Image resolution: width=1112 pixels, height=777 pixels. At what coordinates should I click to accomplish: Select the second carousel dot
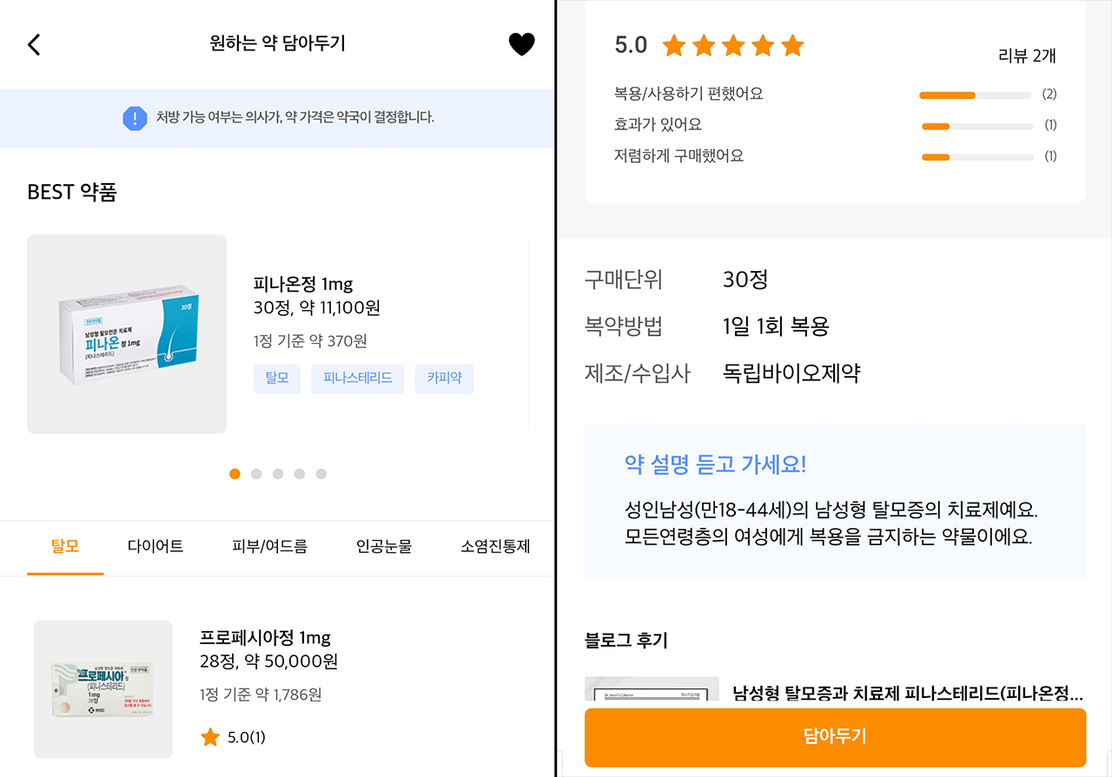tap(255, 474)
